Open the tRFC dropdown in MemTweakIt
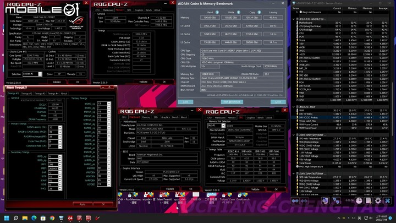The image size is (396, 223). tap(60, 164)
